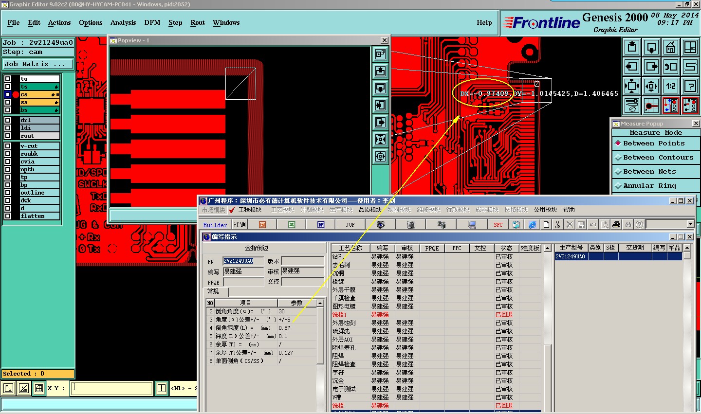Click the PN input field

[x=243, y=261]
